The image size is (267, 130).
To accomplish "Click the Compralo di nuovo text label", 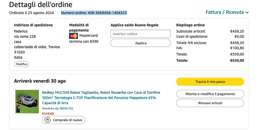I will coord(68,120).
